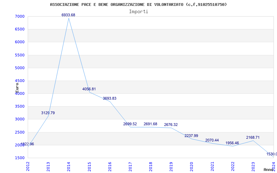This screenshot has height=173, width=277.
Task: Click the 3693.83 data label
Action: [x=109, y=98]
